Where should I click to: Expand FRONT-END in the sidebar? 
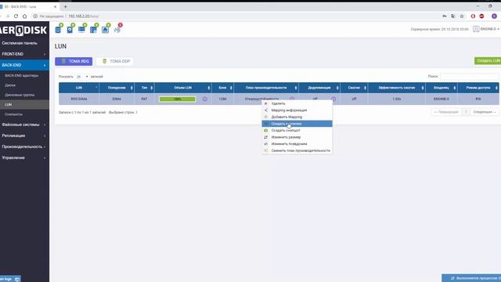[x=24, y=54]
